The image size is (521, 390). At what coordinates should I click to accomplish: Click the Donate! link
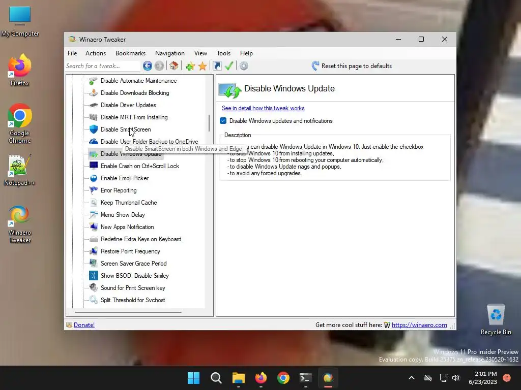click(84, 325)
